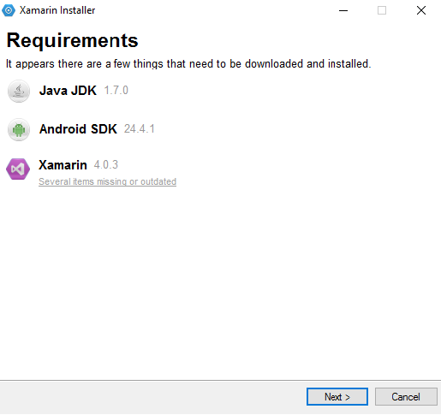The image size is (441, 415).
Task: Minimize the Xamarin Installer window
Action: pyautogui.click(x=343, y=10)
